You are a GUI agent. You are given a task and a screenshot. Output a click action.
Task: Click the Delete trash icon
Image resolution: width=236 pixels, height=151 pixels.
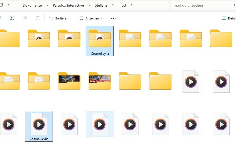point(38,18)
